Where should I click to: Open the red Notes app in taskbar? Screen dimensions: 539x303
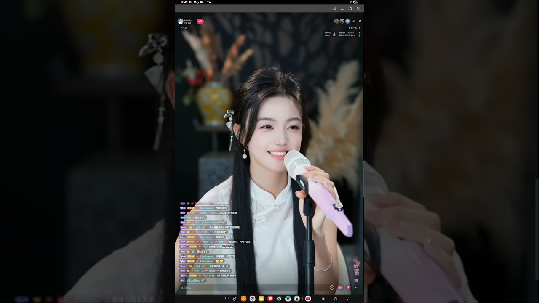pos(270,299)
